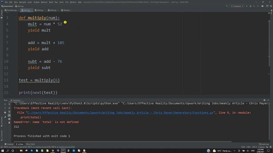Open the Refactor menu
Image resolution: width=273 pixels, height=153 pixels.
(44, 2)
